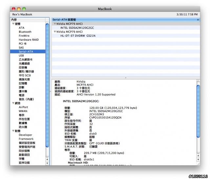Select PCI 卡 in the sidebar

pyautogui.click(x=23, y=44)
